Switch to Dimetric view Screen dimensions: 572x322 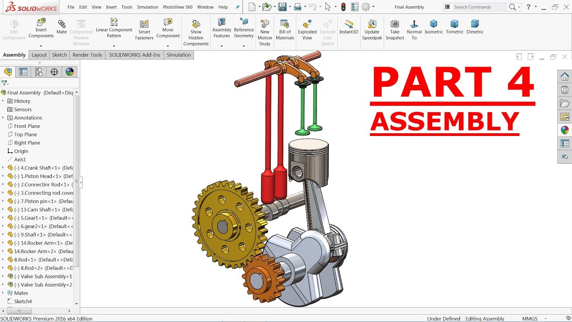click(475, 27)
